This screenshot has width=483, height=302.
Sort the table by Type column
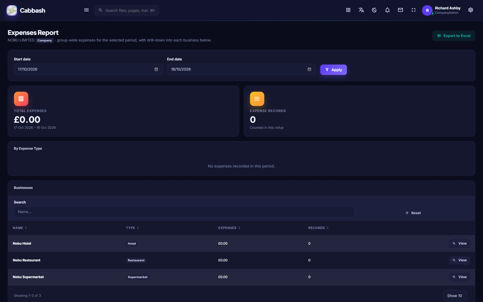point(133,228)
